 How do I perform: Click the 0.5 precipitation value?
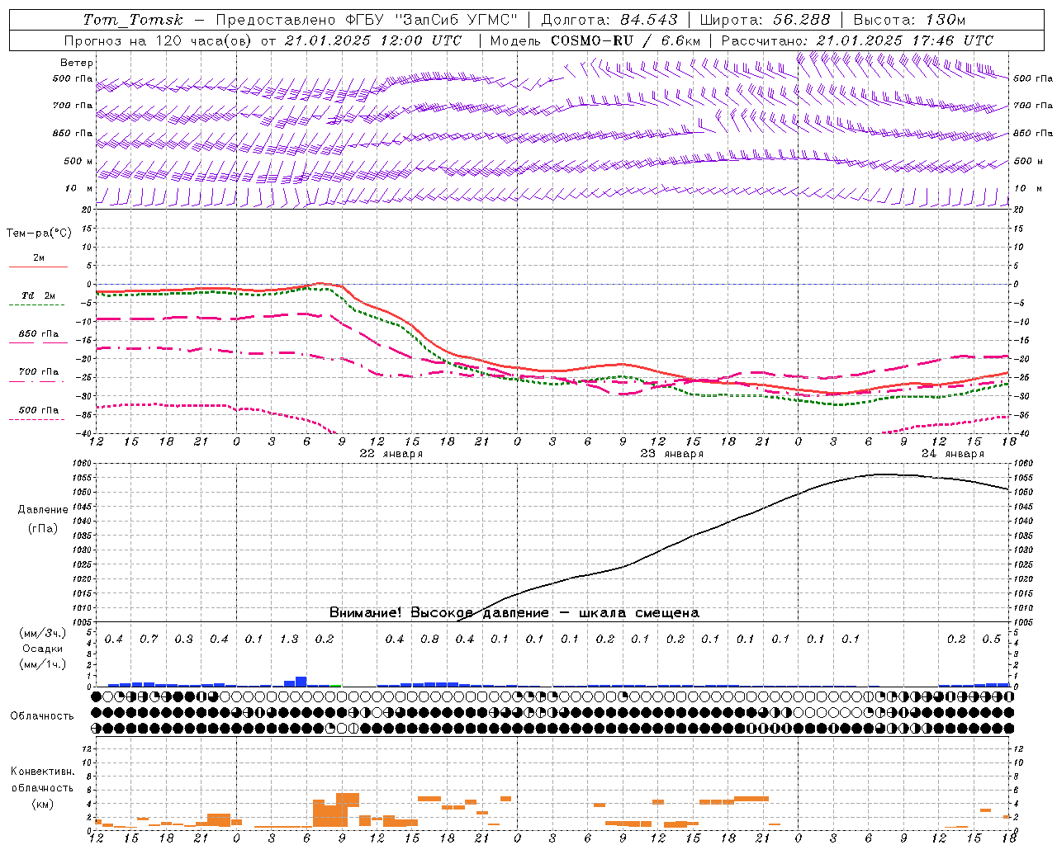coord(991,640)
